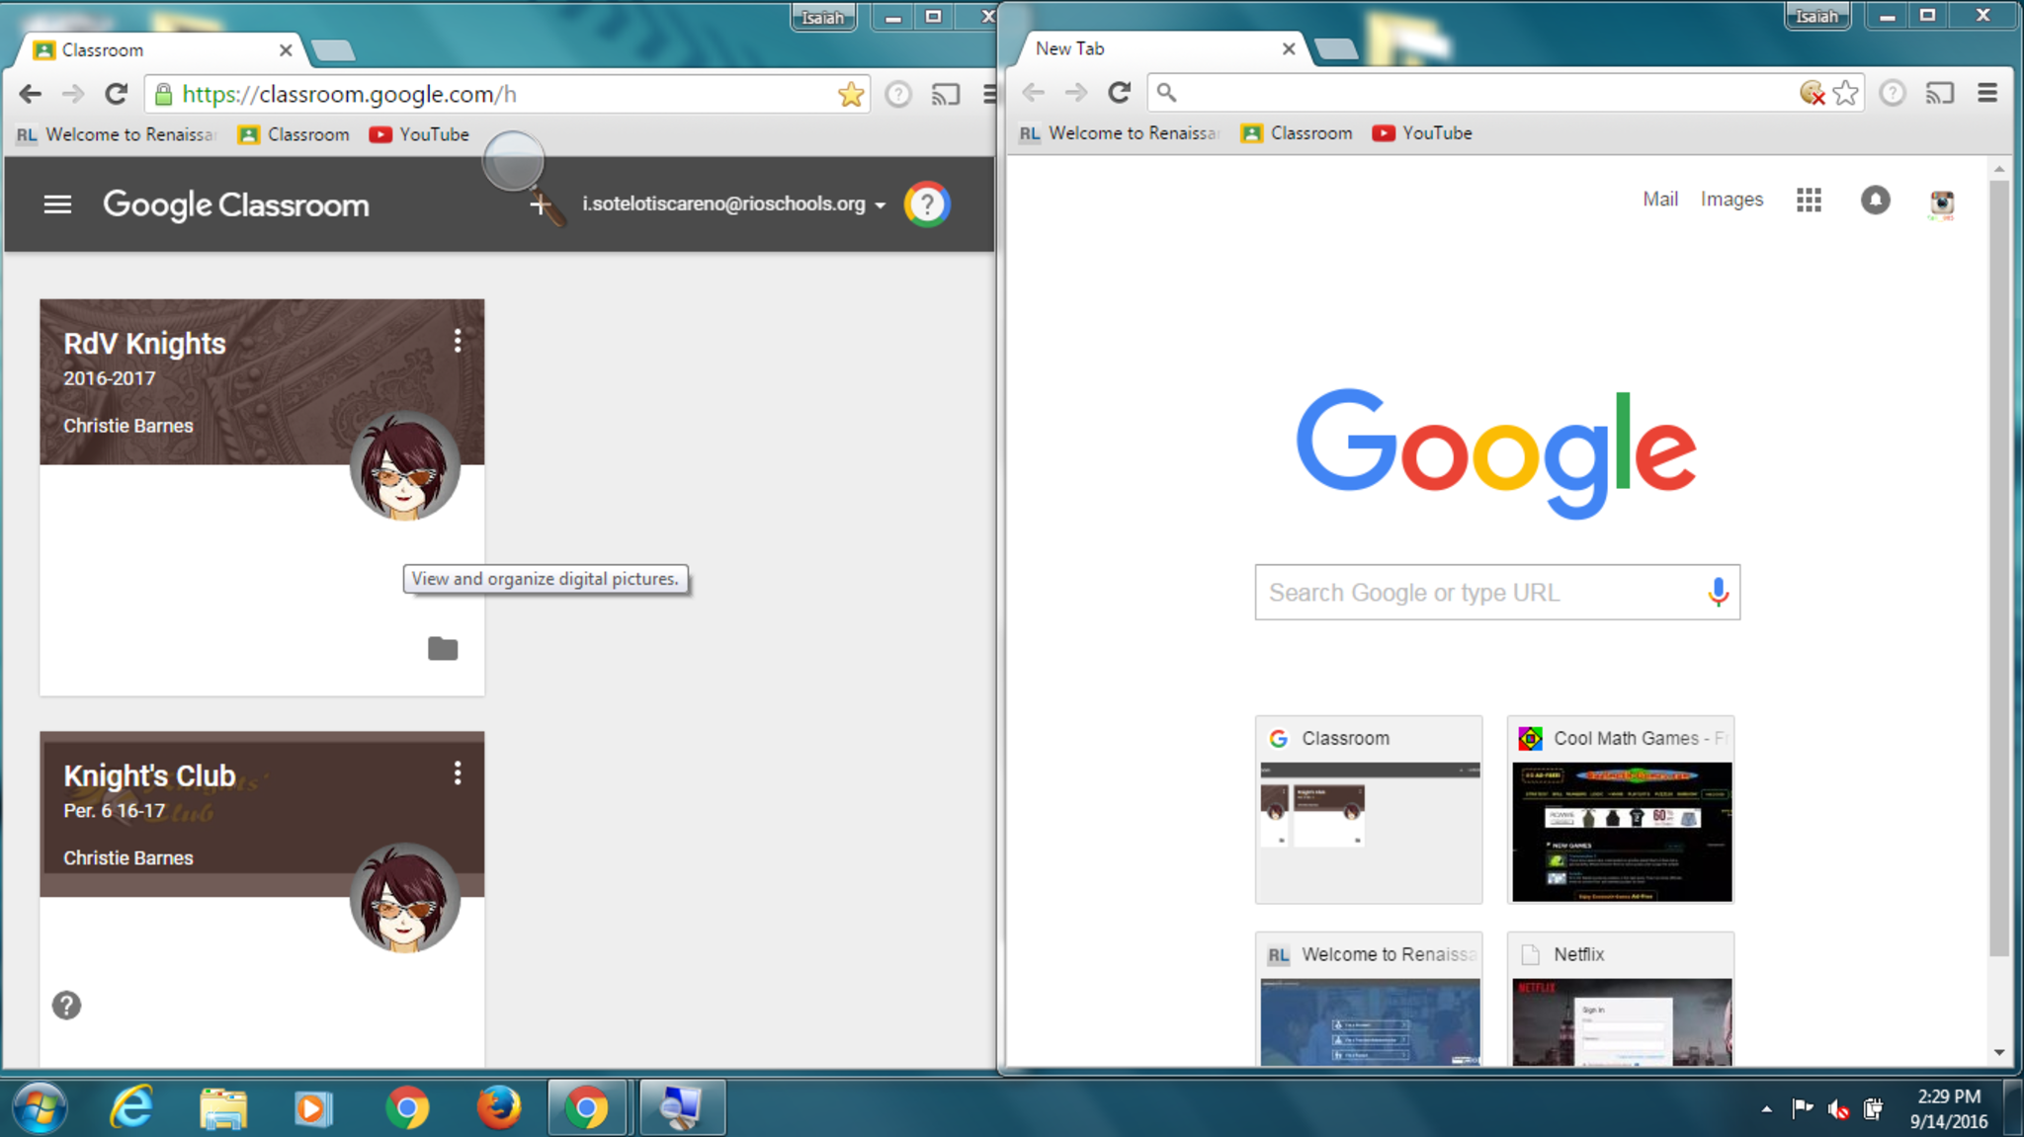
Task: Open the Google apps grid icon
Action: pyautogui.click(x=1809, y=201)
